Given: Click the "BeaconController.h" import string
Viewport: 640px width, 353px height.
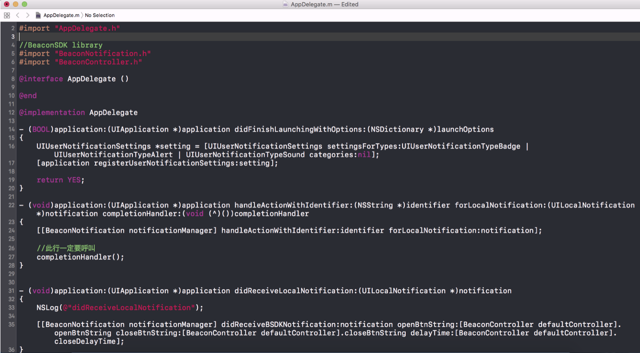Looking at the screenshot, I should click(98, 62).
